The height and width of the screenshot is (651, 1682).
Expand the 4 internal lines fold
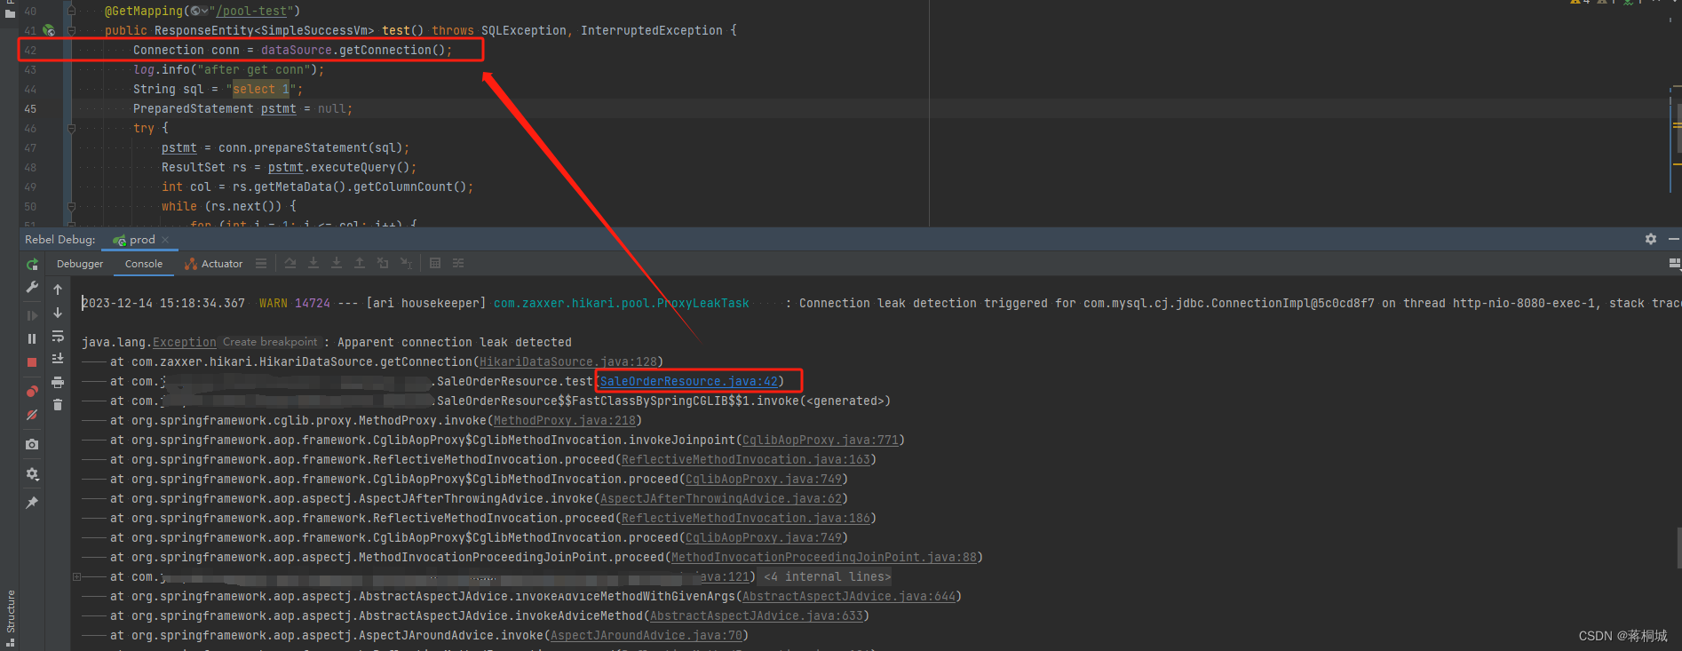76,576
